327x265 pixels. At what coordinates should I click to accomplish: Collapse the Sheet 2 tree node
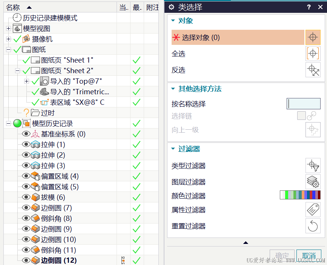pos(17,71)
